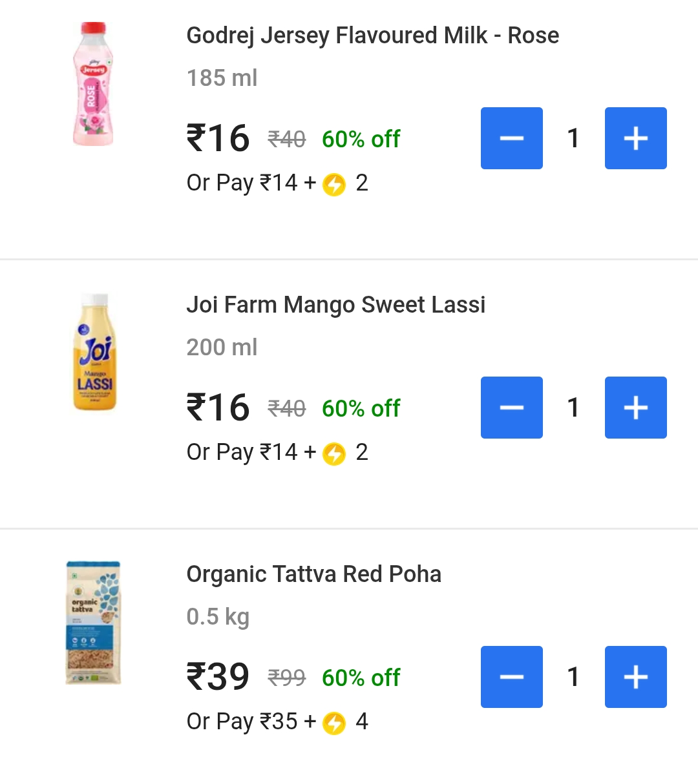Open Godrej Jersey Flavoured Milk - Rose title
The width and height of the screenshot is (698, 779).
(x=372, y=36)
